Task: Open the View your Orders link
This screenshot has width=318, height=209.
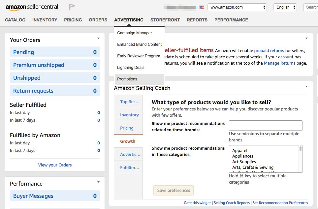Action: coord(55,165)
